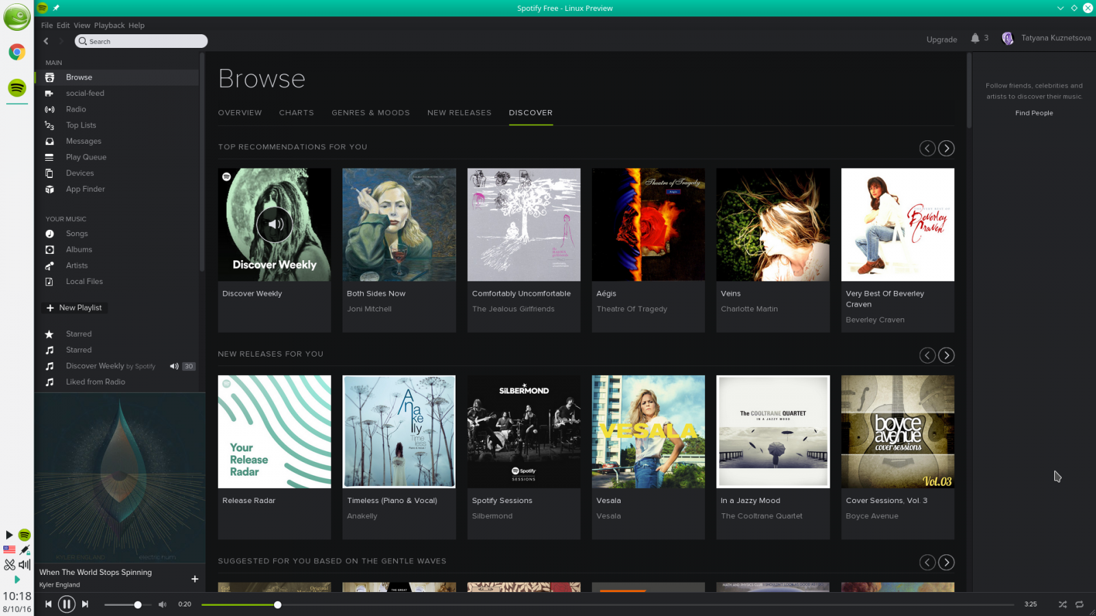Switch to Genres & Moods tab

click(x=371, y=113)
